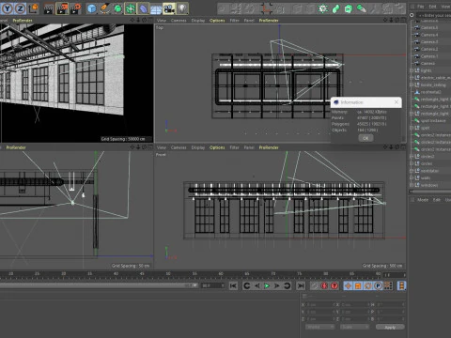Screen dimensions: 451x338
Task: Add Floor environment object icon
Action: point(156,8)
